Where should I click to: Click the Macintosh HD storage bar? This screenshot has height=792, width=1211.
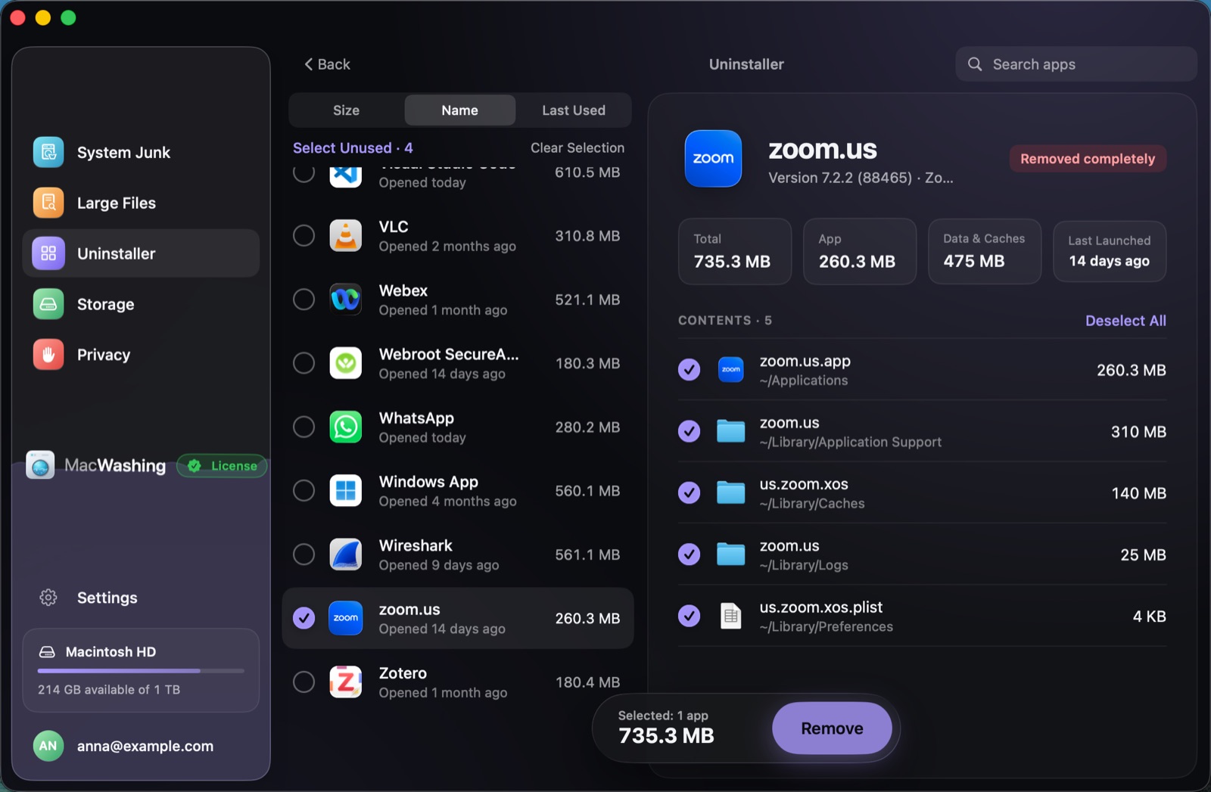141,671
